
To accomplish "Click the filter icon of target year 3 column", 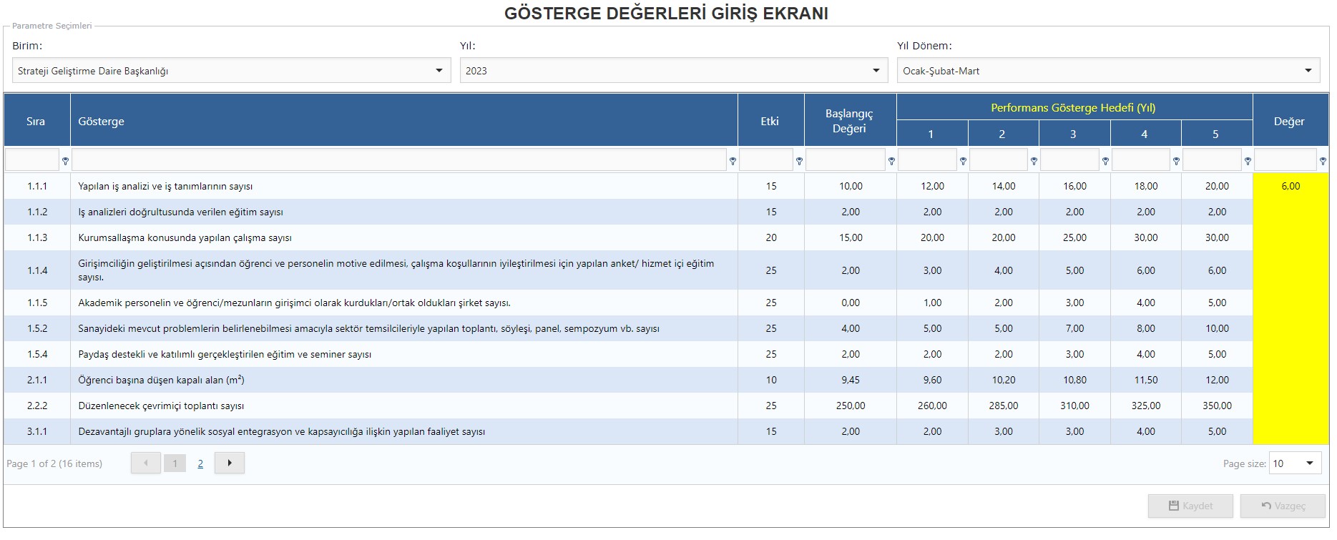I will (1105, 161).
